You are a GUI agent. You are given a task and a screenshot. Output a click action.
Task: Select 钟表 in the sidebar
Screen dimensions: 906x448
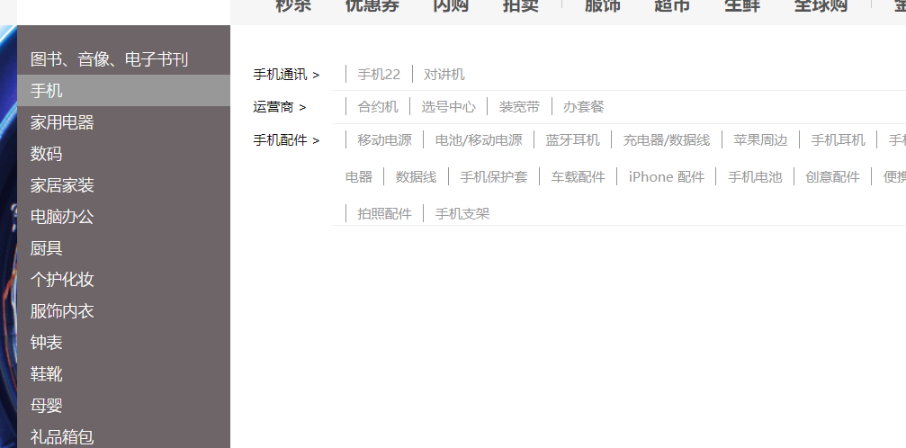click(x=46, y=342)
